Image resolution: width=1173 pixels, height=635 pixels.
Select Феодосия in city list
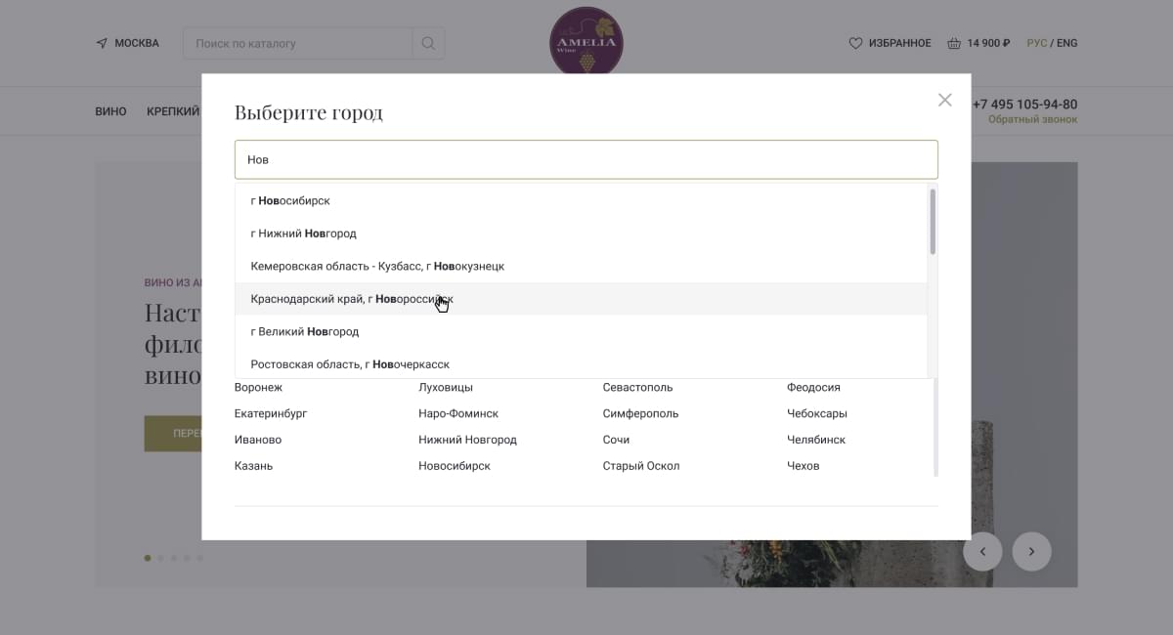pos(813,387)
